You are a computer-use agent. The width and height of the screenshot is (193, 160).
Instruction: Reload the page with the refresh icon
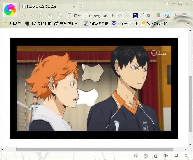tap(41, 16)
